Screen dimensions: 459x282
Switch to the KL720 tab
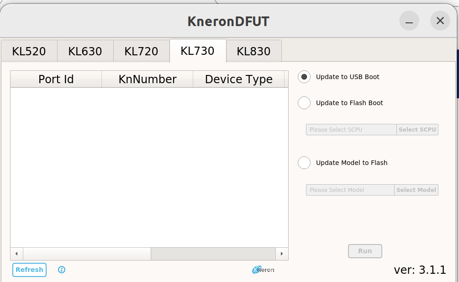[x=142, y=51]
